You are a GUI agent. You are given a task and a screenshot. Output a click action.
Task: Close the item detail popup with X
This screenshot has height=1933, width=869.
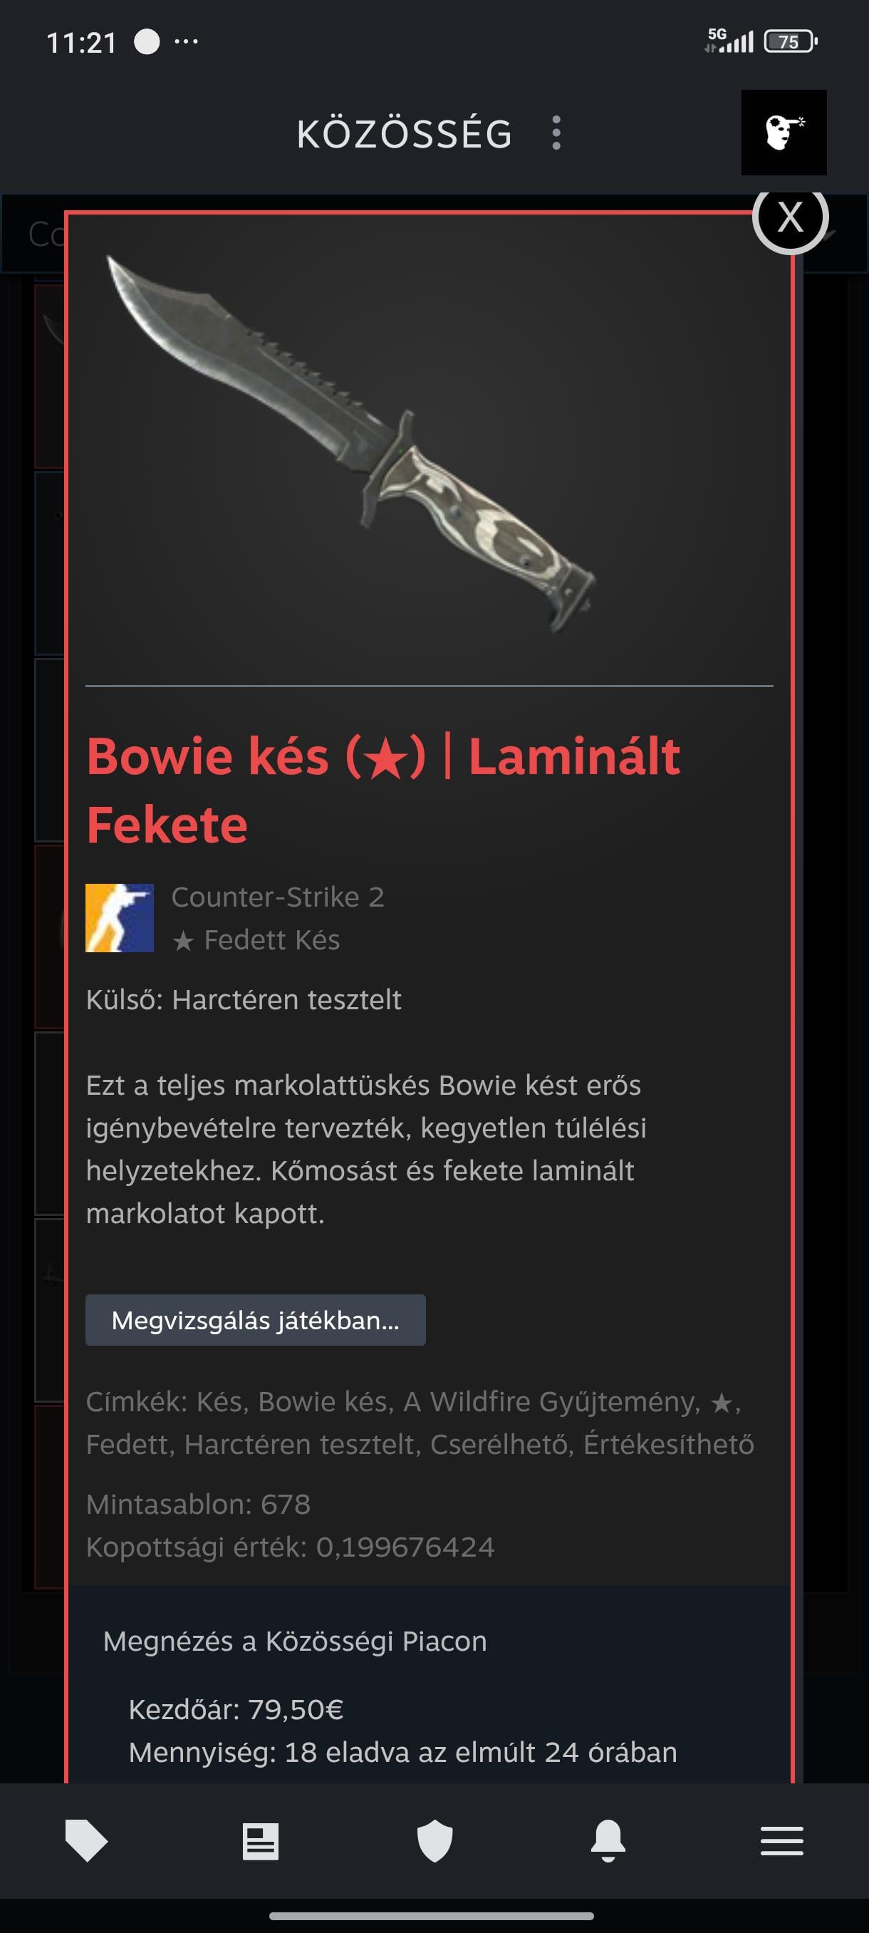[790, 217]
